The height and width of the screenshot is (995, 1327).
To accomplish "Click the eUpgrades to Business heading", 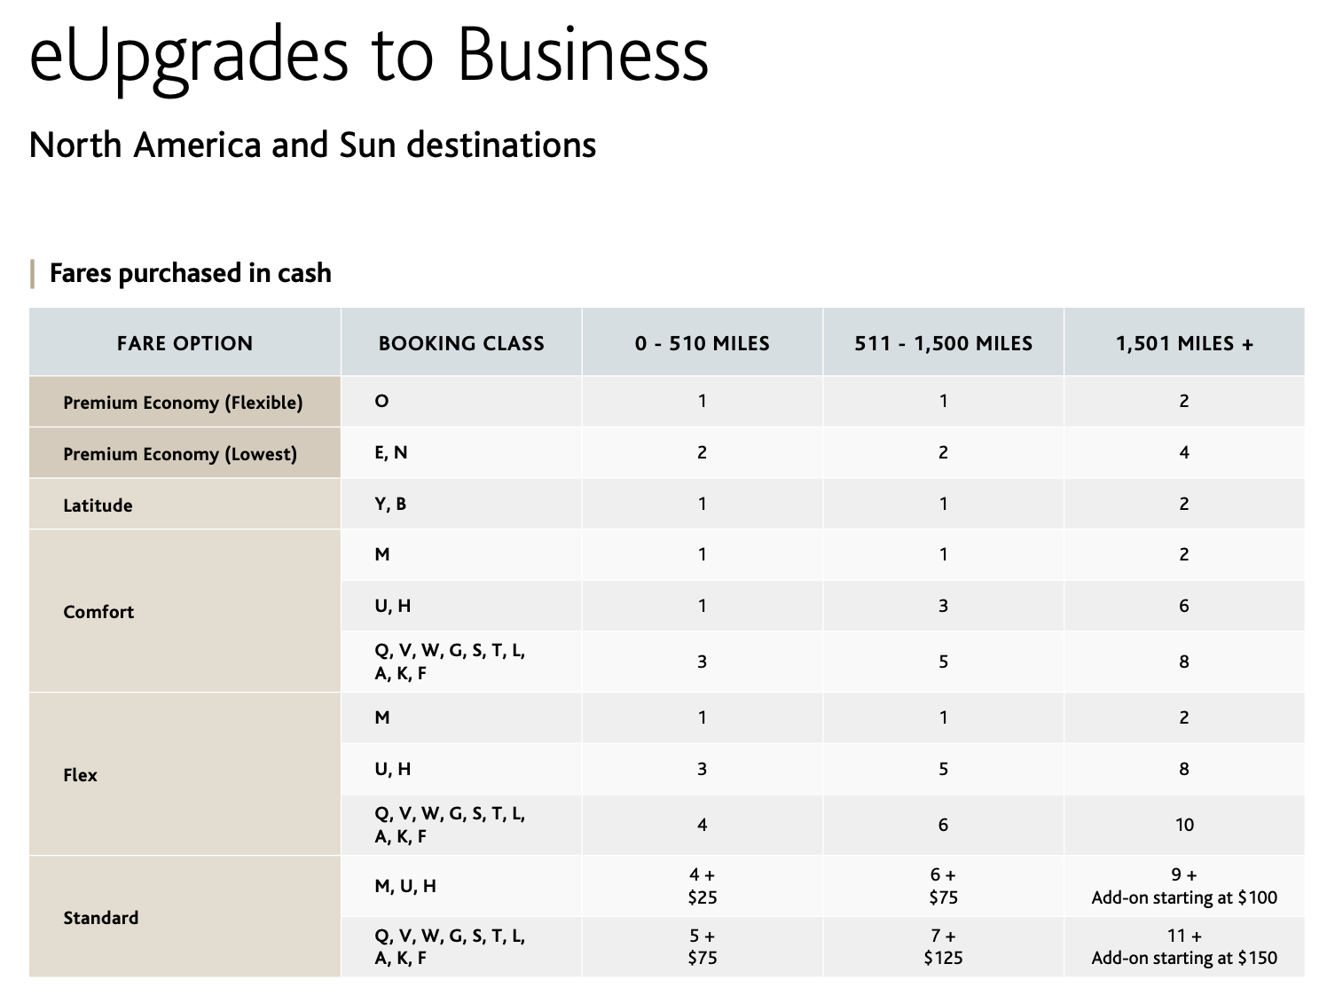I will tap(368, 55).
